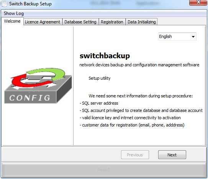The width and height of the screenshot is (208, 179).
Task: Go to the Database Setting tab
Action: point(80,22)
